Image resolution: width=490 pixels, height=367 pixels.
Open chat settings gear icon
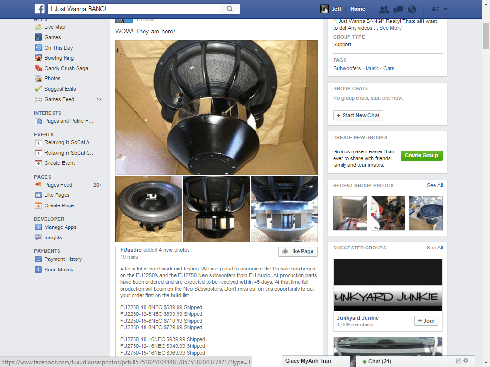click(466, 361)
